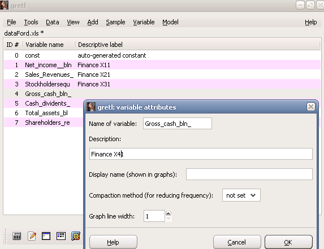
Task: Open the Help menu in menu bar
Action: coord(310,22)
